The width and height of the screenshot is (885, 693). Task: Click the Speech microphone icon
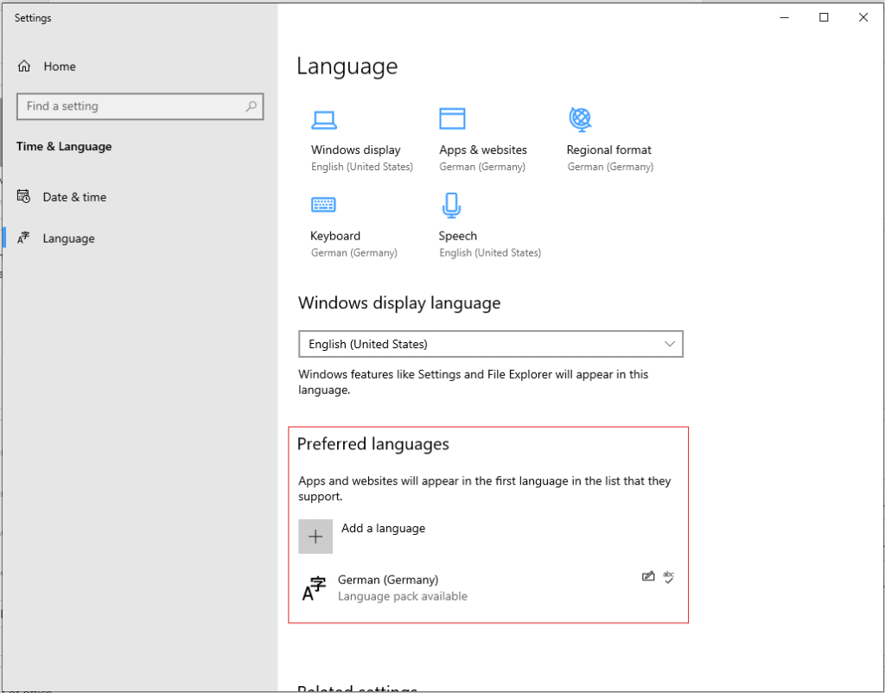tap(451, 205)
